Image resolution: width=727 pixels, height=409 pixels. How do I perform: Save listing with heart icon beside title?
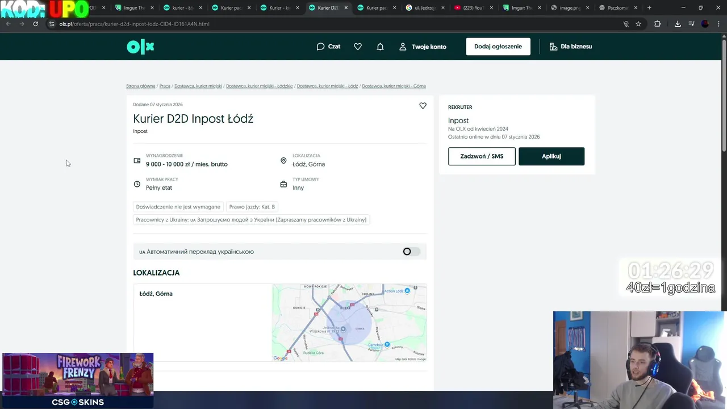[423, 106]
